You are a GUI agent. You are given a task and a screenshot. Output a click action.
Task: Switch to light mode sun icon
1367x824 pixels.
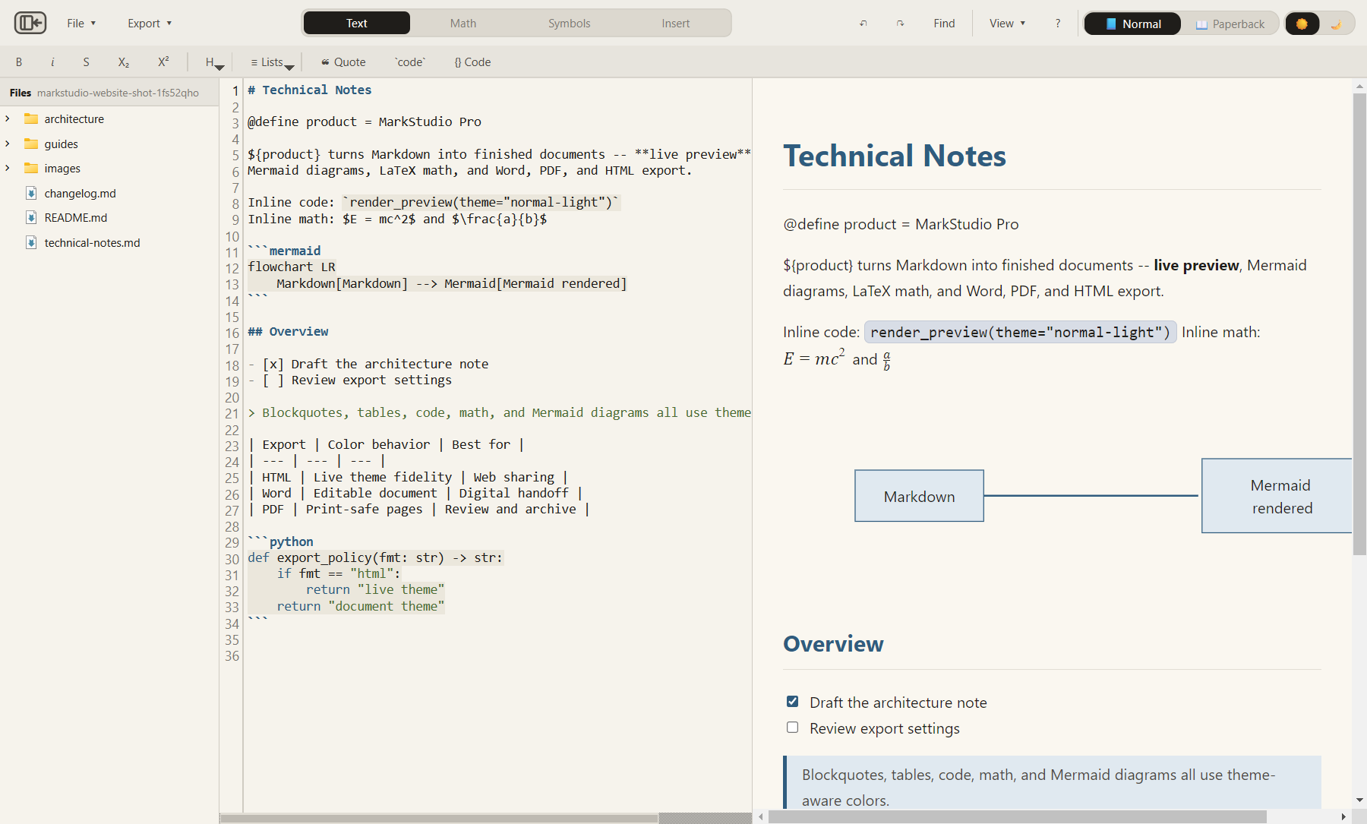[1302, 24]
